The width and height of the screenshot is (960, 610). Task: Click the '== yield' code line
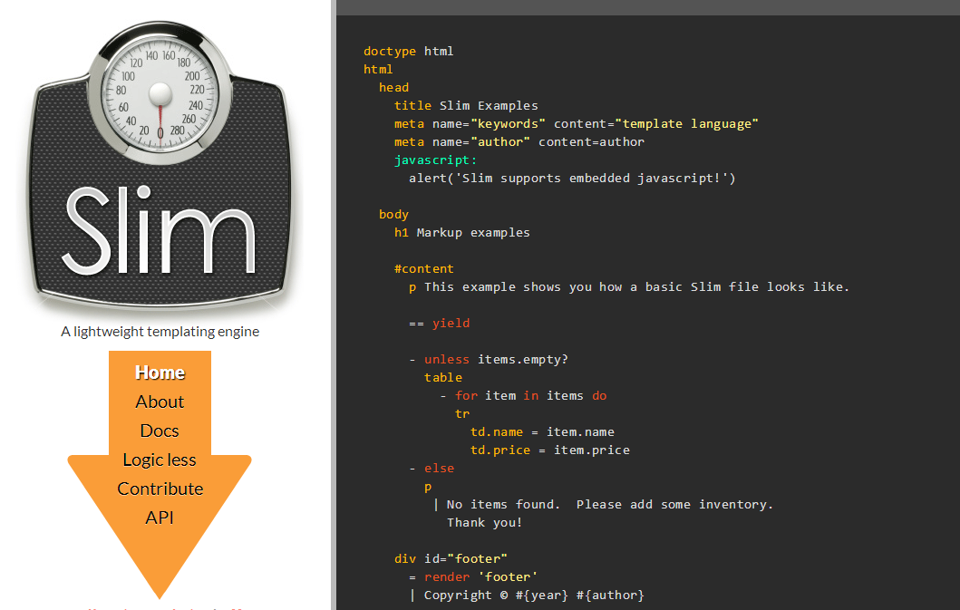pyautogui.click(x=440, y=324)
